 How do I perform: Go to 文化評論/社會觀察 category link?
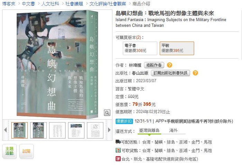(108, 4)
